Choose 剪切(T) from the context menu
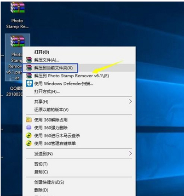The width and height of the screenshot is (184, 196). (79, 164)
